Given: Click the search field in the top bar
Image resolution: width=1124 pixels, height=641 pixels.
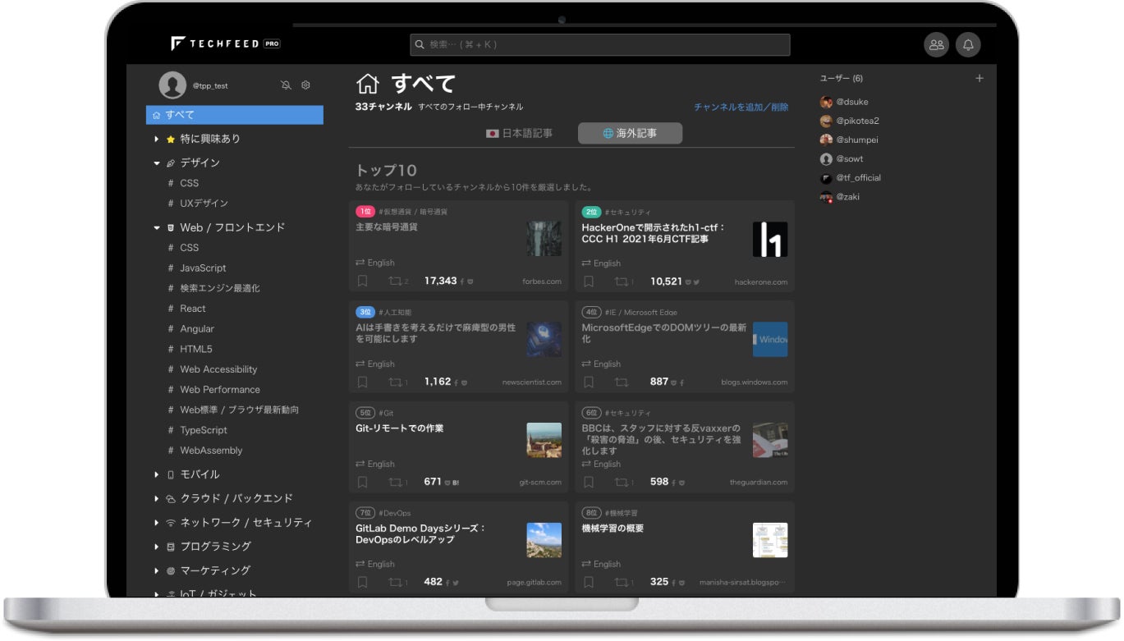Looking at the screenshot, I should 599,44.
